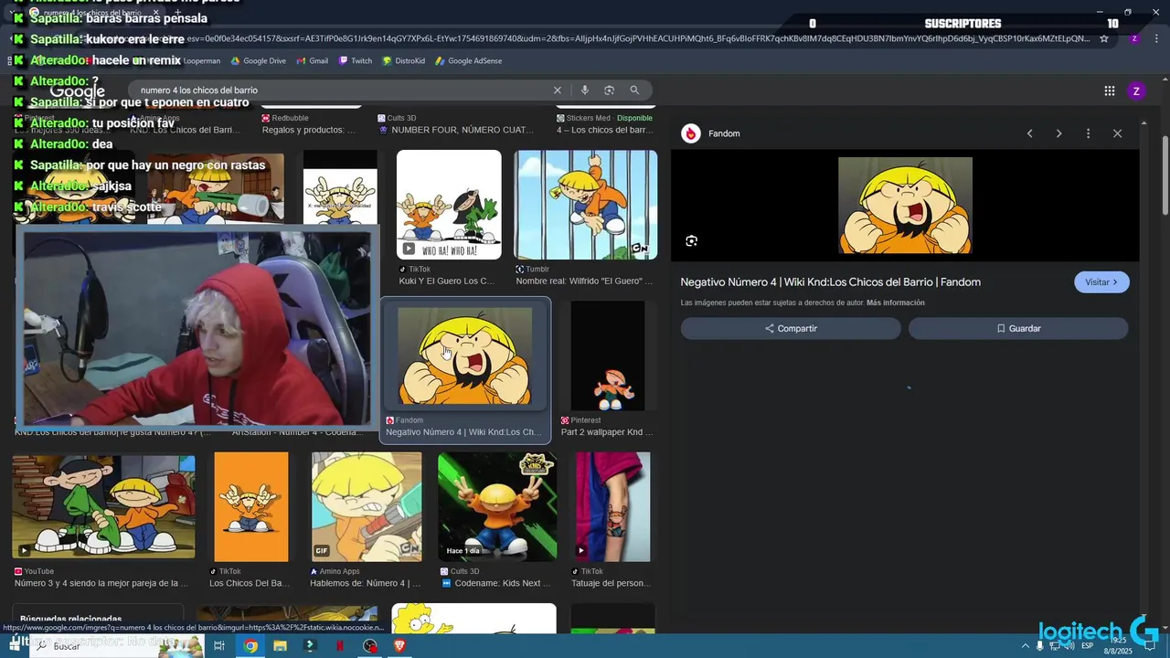Open the Google account avatar on the page

click(x=1136, y=90)
